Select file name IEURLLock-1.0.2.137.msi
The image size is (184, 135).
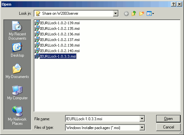point(60,40)
